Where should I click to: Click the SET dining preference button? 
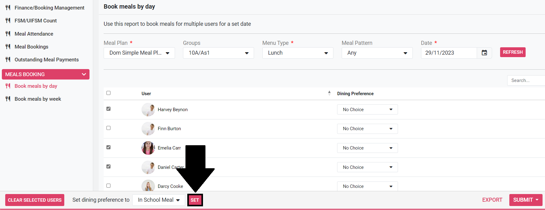(x=195, y=200)
